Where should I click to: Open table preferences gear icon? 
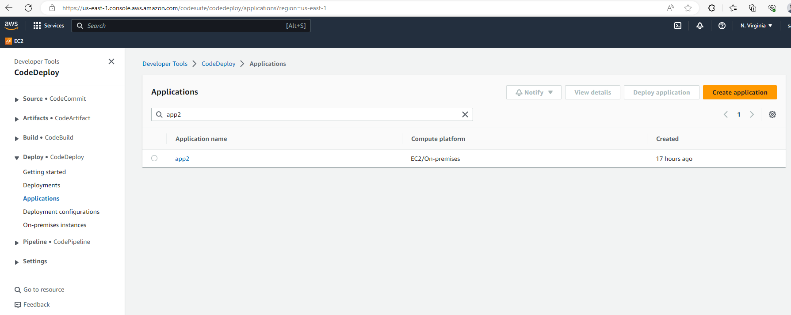click(x=772, y=114)
